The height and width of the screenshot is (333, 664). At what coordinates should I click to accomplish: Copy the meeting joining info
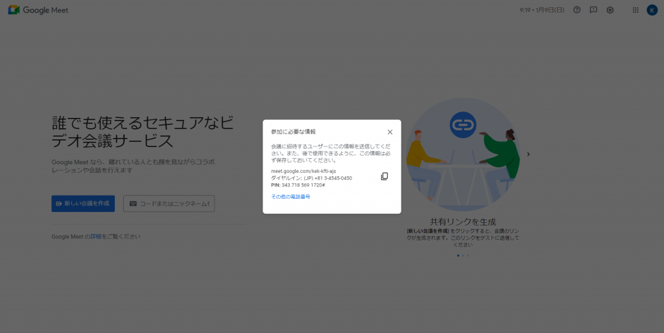pyautogui.click(x=385, y=176)
